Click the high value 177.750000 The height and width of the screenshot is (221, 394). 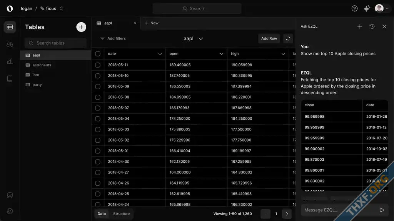coord(241,140)
